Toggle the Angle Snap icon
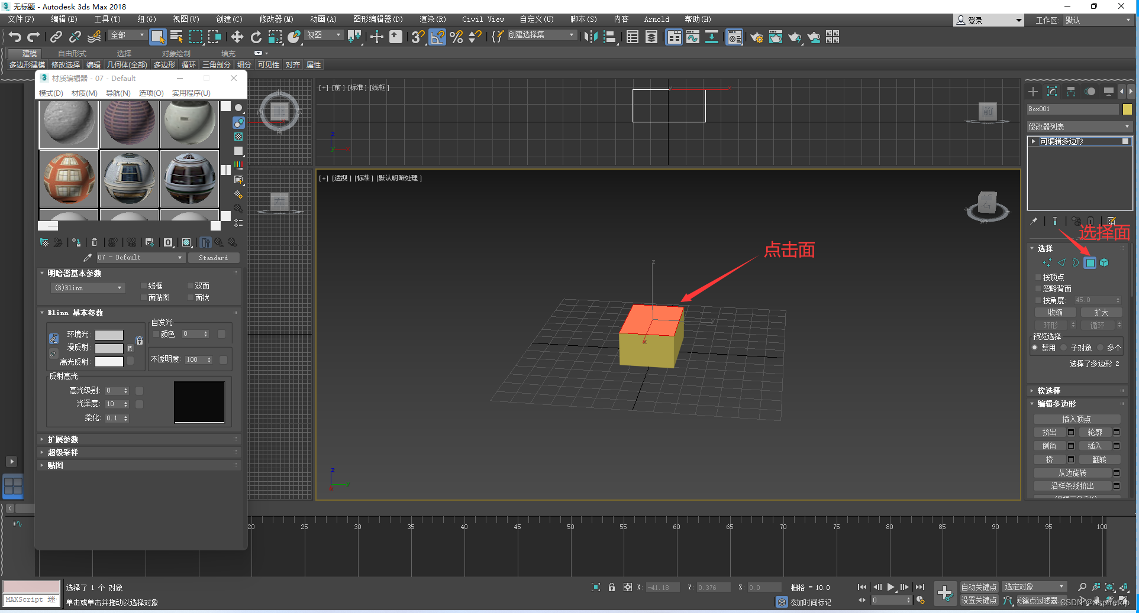The width and height of the screenshot is (1139, 613). pyautogui.click(x=437, y=37)
